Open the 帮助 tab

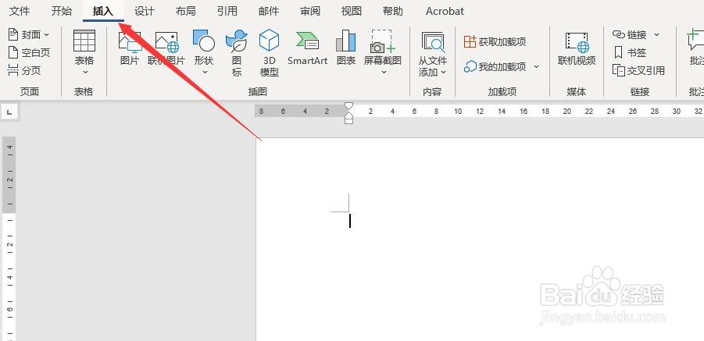tap(393, 11)
